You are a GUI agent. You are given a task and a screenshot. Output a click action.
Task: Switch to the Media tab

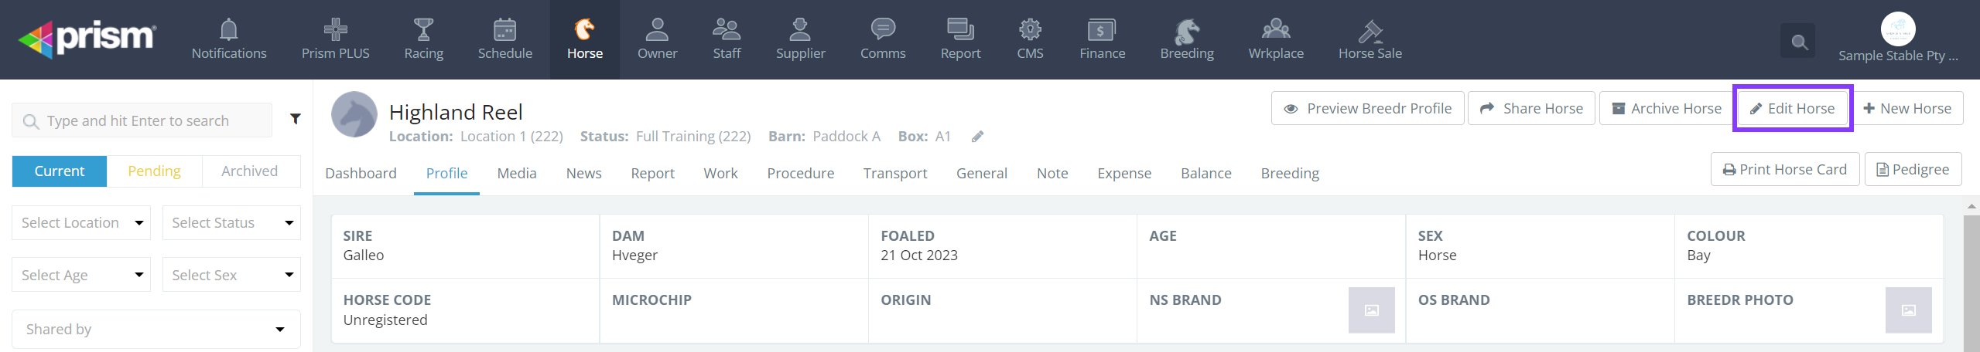point(517,173)
